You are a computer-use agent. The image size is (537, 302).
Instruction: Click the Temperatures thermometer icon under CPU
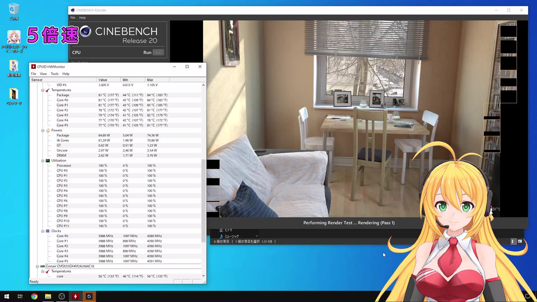(48, 90)
